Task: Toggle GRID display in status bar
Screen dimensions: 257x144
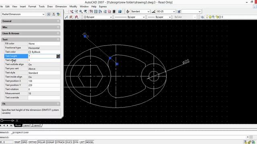Action: [24, 142]
